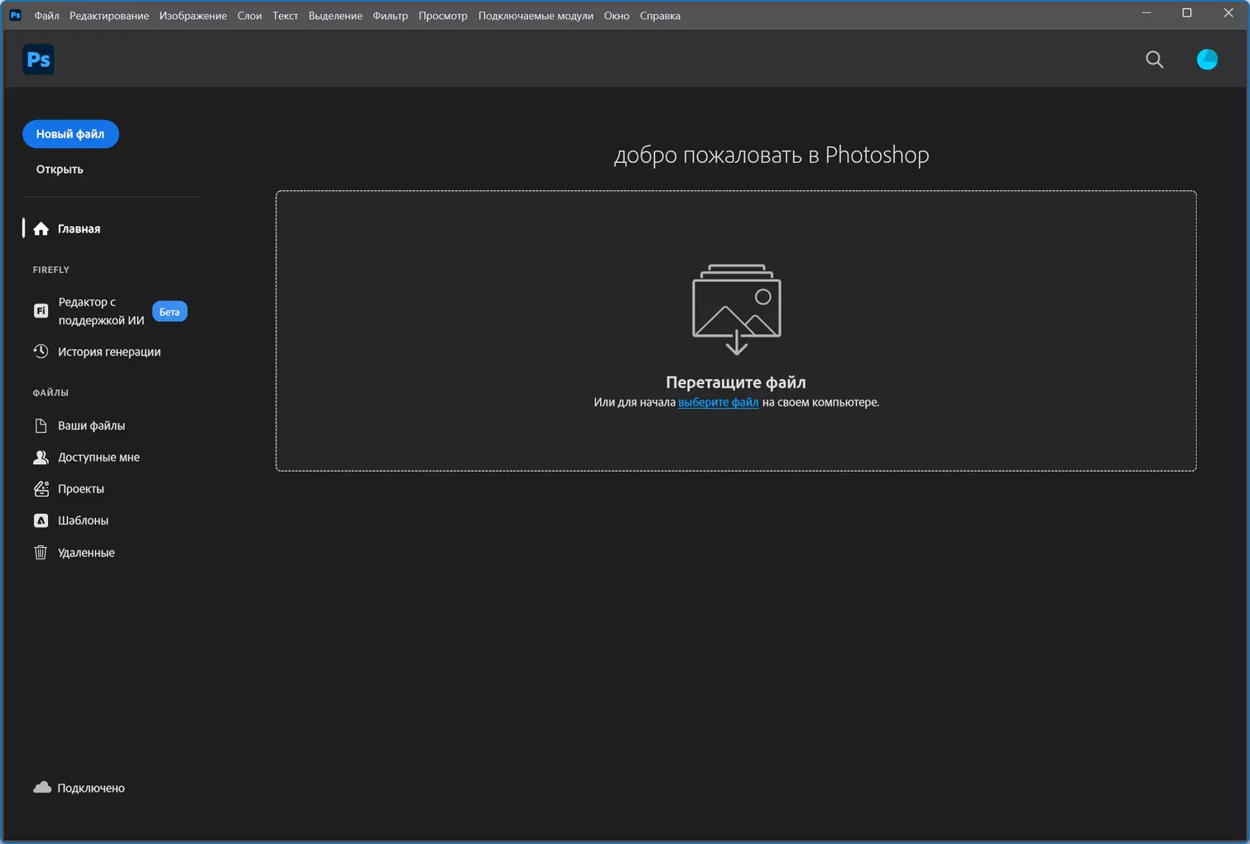Image resolution: width=1250 pixels, height=844 pixels.
Task: Open the Окно menu
Action: coord(617,16)
